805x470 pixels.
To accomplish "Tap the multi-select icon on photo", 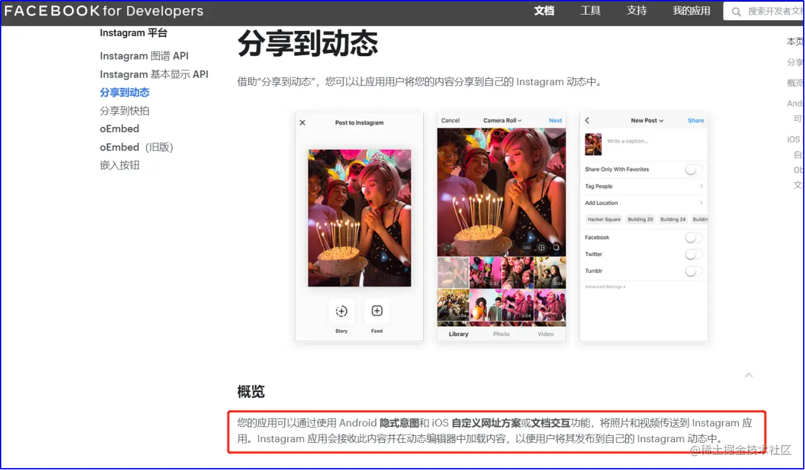I will 556,248.
